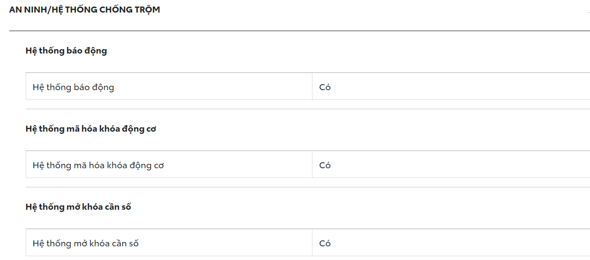The width and height of the screenshot is (590, 260).
Task: Select bold Hệ thống mở khóa cần số subheading
Action: [x=78, y=207]
